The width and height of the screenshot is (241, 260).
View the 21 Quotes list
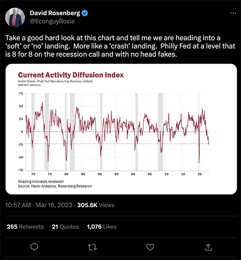(65, 227)
